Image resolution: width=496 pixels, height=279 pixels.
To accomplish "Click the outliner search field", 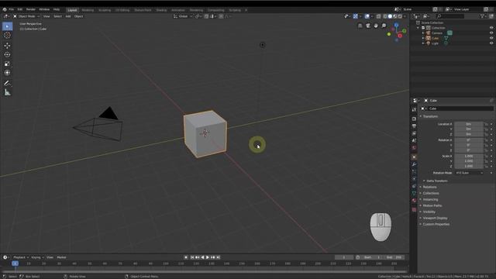I will tap(450, 16).
